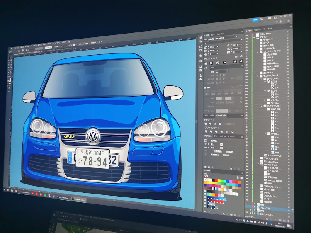Click the 環境設定 button in control bar
The width and height of the screenshot is (311, 233).
(93, 43)
